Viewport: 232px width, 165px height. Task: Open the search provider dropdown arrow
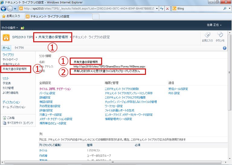pyautogui.click(x=230, y=8)
